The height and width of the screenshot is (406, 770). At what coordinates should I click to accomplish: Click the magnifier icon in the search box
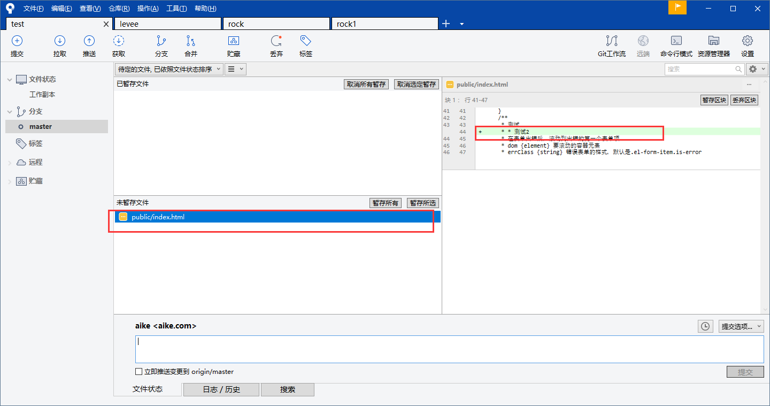(738, 69)
